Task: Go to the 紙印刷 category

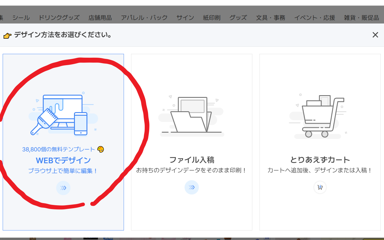Action: tap(212, 18)
